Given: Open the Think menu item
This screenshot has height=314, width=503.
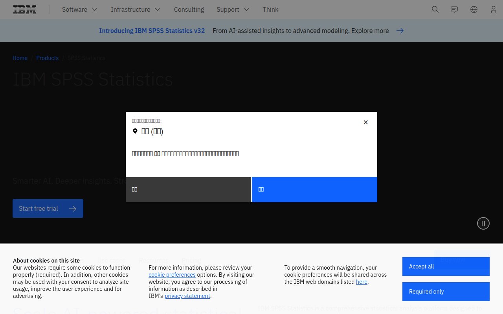Looking at the screenshot, I should (270, 9).
